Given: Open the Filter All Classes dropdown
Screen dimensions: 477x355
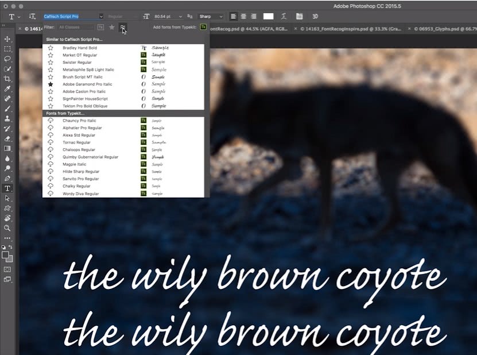Looking at the screenshot, I should click(75, 28).
